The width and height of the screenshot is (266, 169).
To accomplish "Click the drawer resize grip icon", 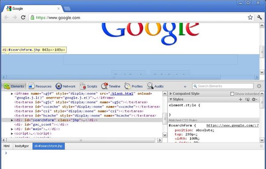I will tap(261, 146).
